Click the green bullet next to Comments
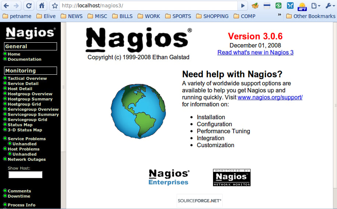The width and height of the screenshot is (337, 209). [x=5, y=191]
